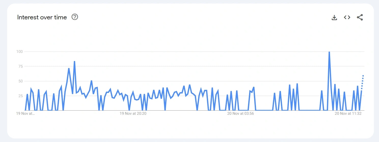
Task: Select the '20 Nov at 11:32' time label
Action: pos(348,113)
